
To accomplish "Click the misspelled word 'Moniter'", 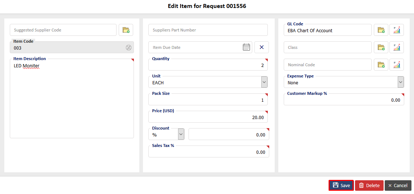I will coord(31,66).
